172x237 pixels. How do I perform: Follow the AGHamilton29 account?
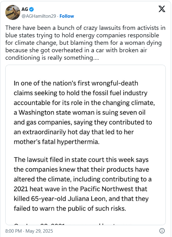click(x=67, y=16)
